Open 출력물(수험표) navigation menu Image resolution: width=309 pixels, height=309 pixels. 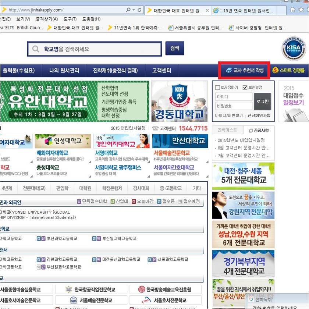coord(19,70)
